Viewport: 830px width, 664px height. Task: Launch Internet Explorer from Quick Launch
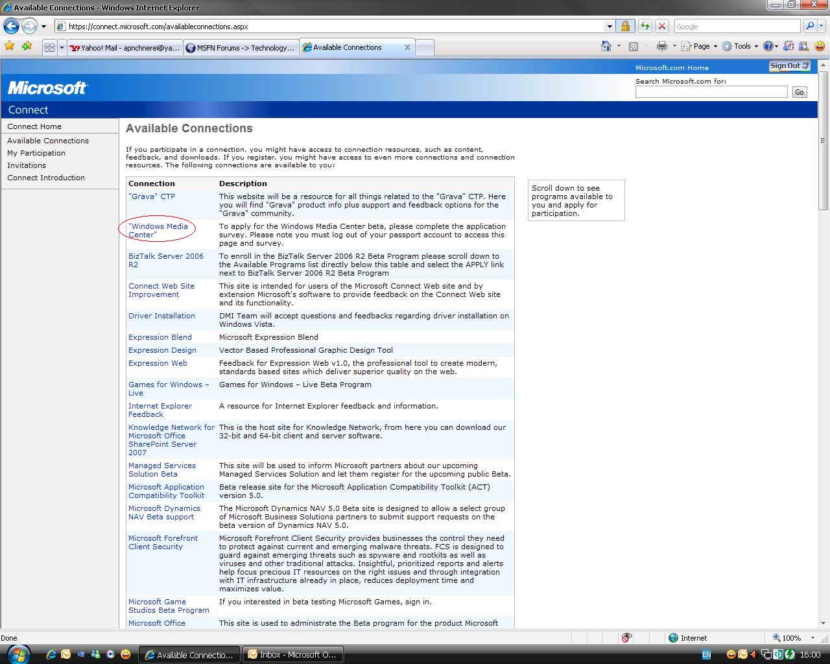click(51, 654)
